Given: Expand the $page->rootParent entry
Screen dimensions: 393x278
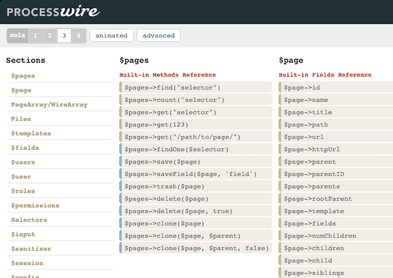Looking at the screenshot, I should (x=336, y=199).
